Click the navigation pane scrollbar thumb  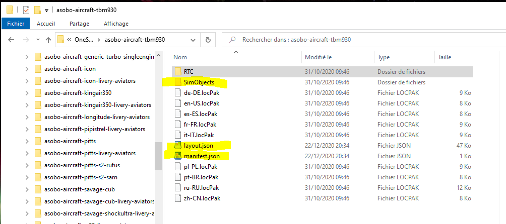tap(158, 156)
